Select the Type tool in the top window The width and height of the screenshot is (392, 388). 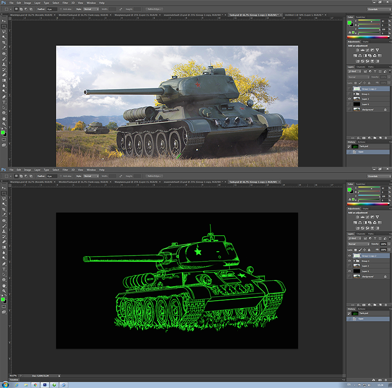(x=4, y=102)
